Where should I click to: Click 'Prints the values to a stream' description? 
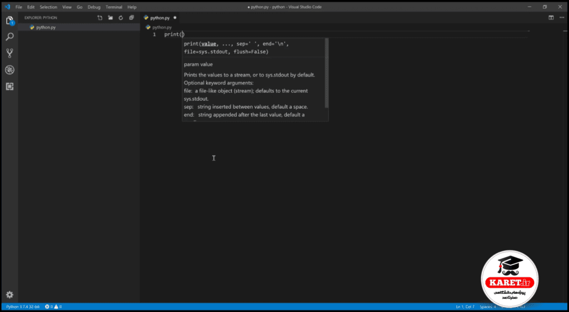(x=249, y=75)
